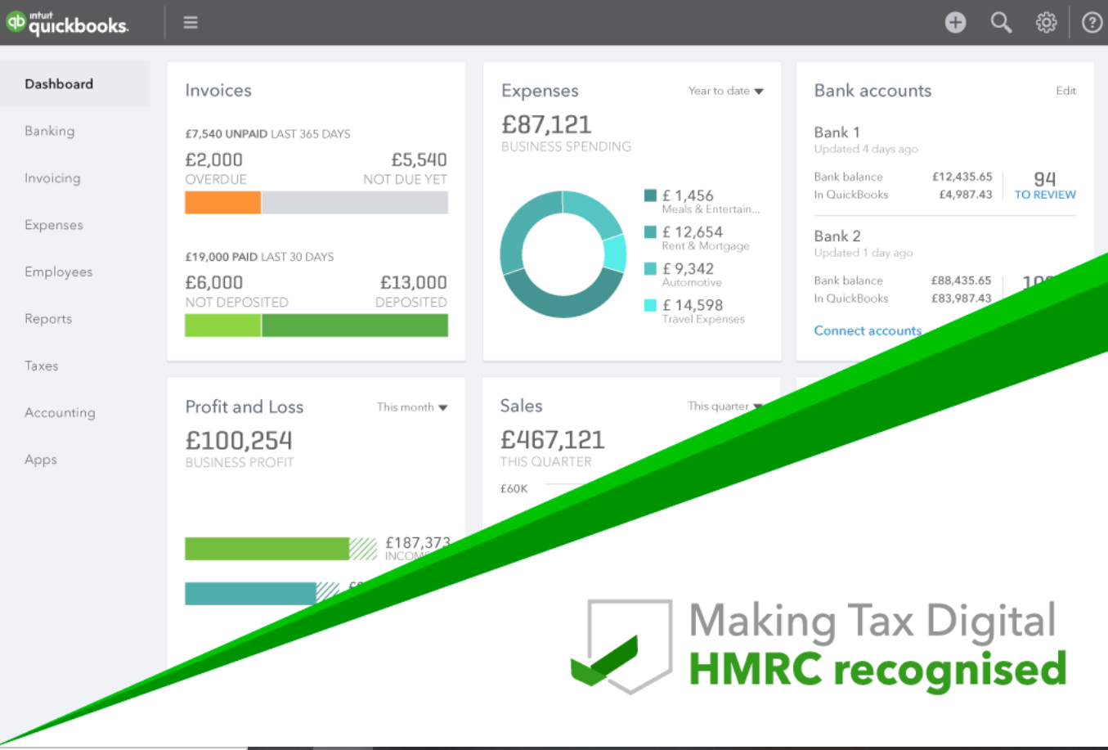Go to Banking in the sidebar
Screen dimensions: 1108x750
(x=50, y=131)
